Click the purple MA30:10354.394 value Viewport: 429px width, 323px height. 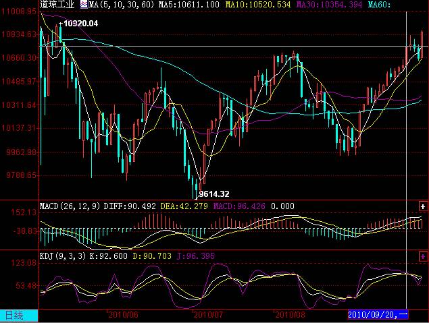(329, 4)
